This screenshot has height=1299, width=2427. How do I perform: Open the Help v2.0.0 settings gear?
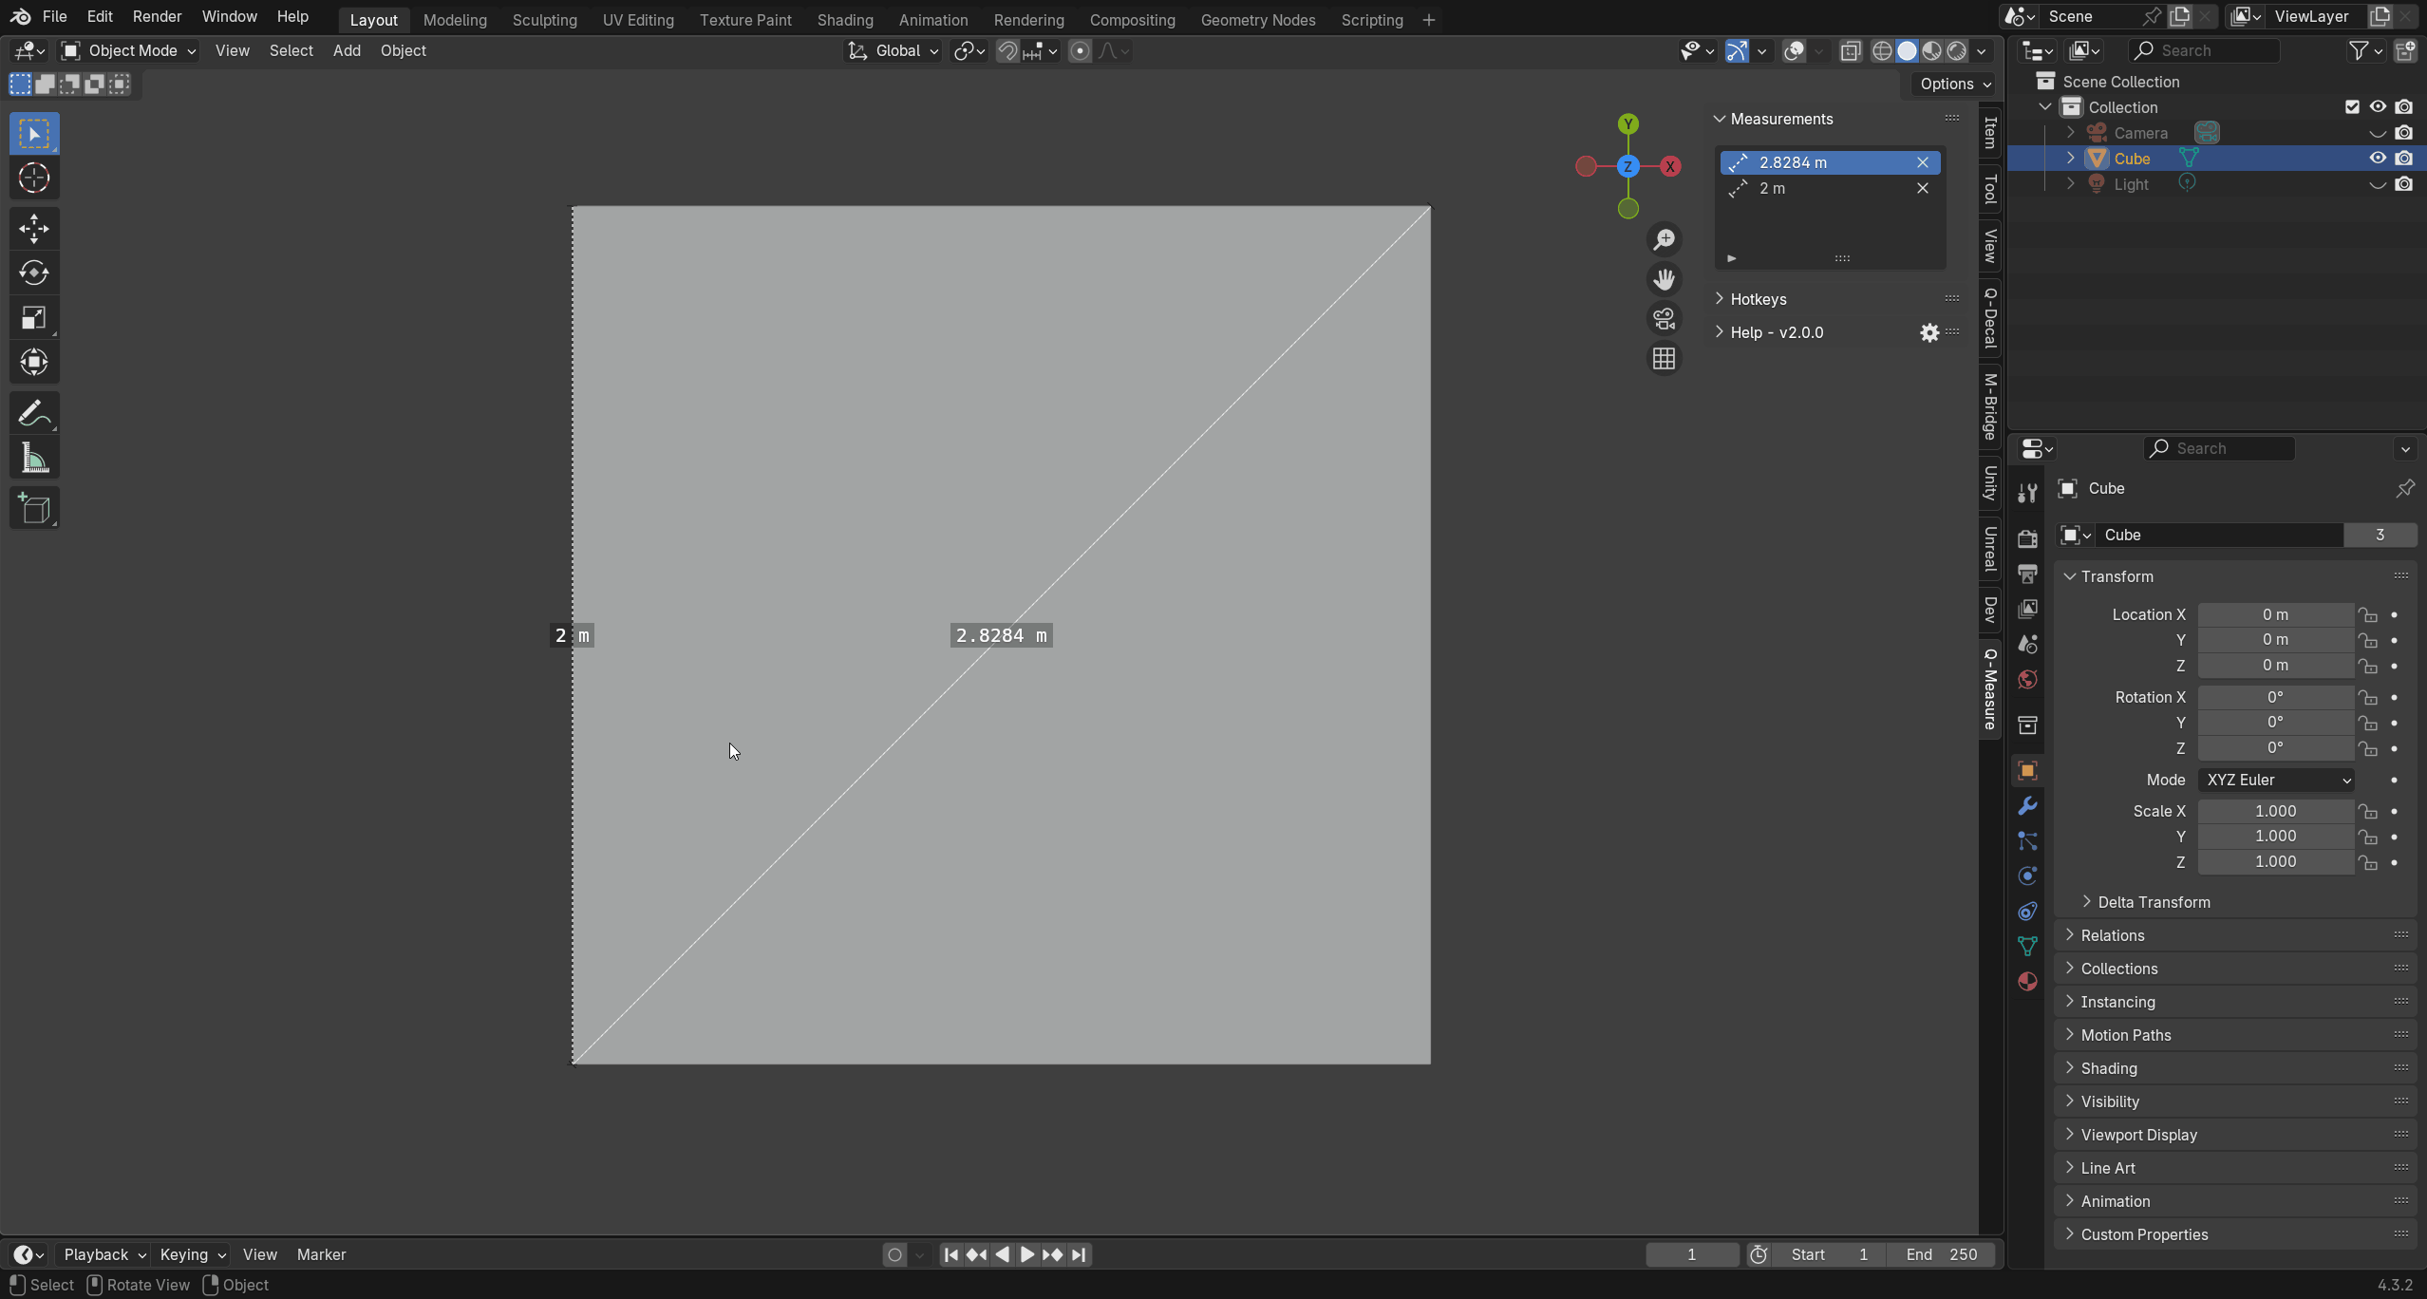tap(1929, 332)
